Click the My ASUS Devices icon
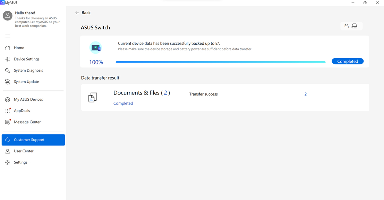This screenshot has height=200, width=384. tap(8, 100)
